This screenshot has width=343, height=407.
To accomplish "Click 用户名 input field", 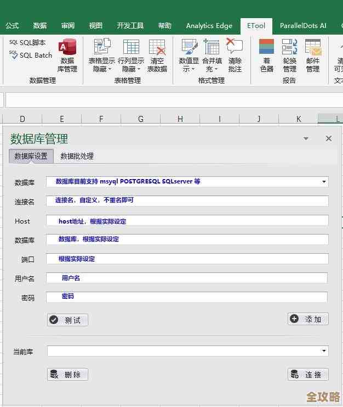I will (x=187, y=278).
